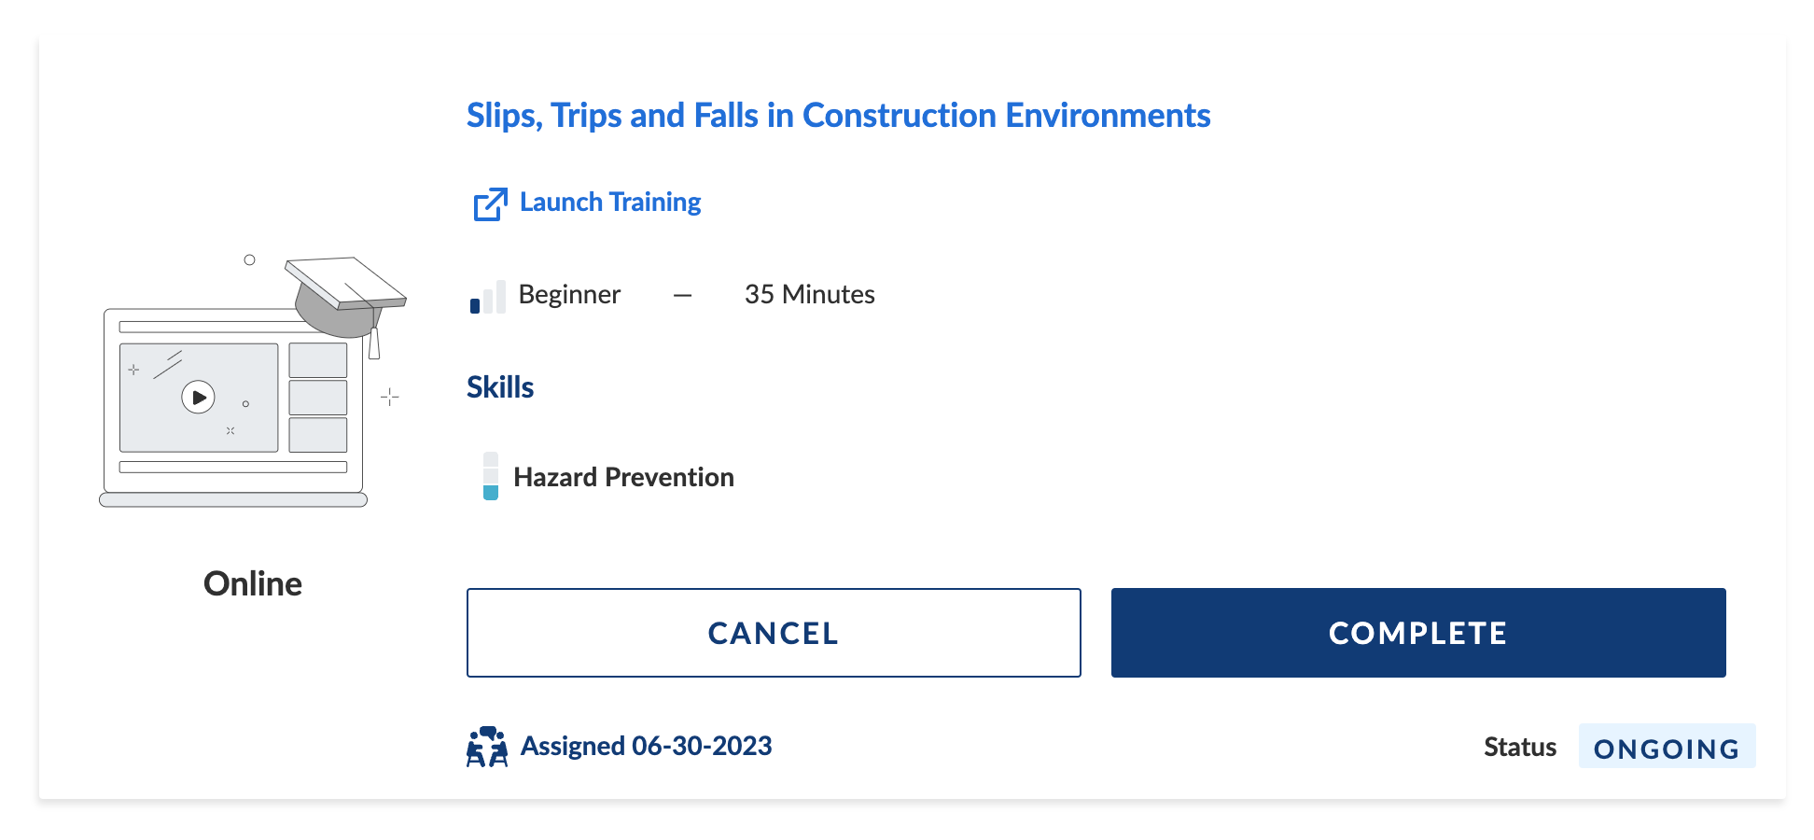
Task: Click the 35 Minutes duration text
Action: point(809,295)
